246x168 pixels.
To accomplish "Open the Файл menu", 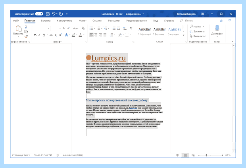I will (x=16, y=21).
